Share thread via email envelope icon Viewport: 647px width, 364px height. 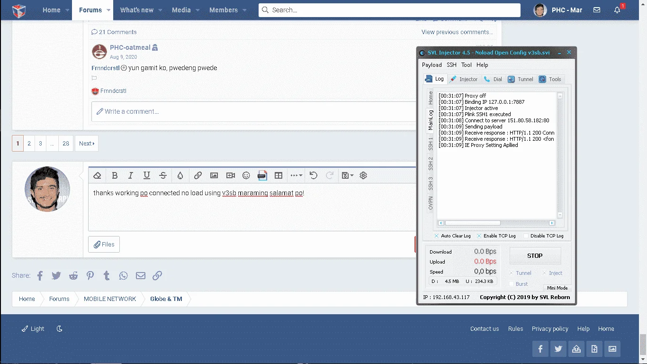141,275
